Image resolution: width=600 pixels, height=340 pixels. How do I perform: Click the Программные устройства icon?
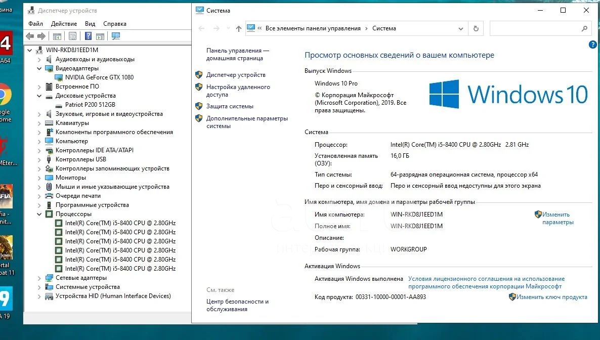49,205
